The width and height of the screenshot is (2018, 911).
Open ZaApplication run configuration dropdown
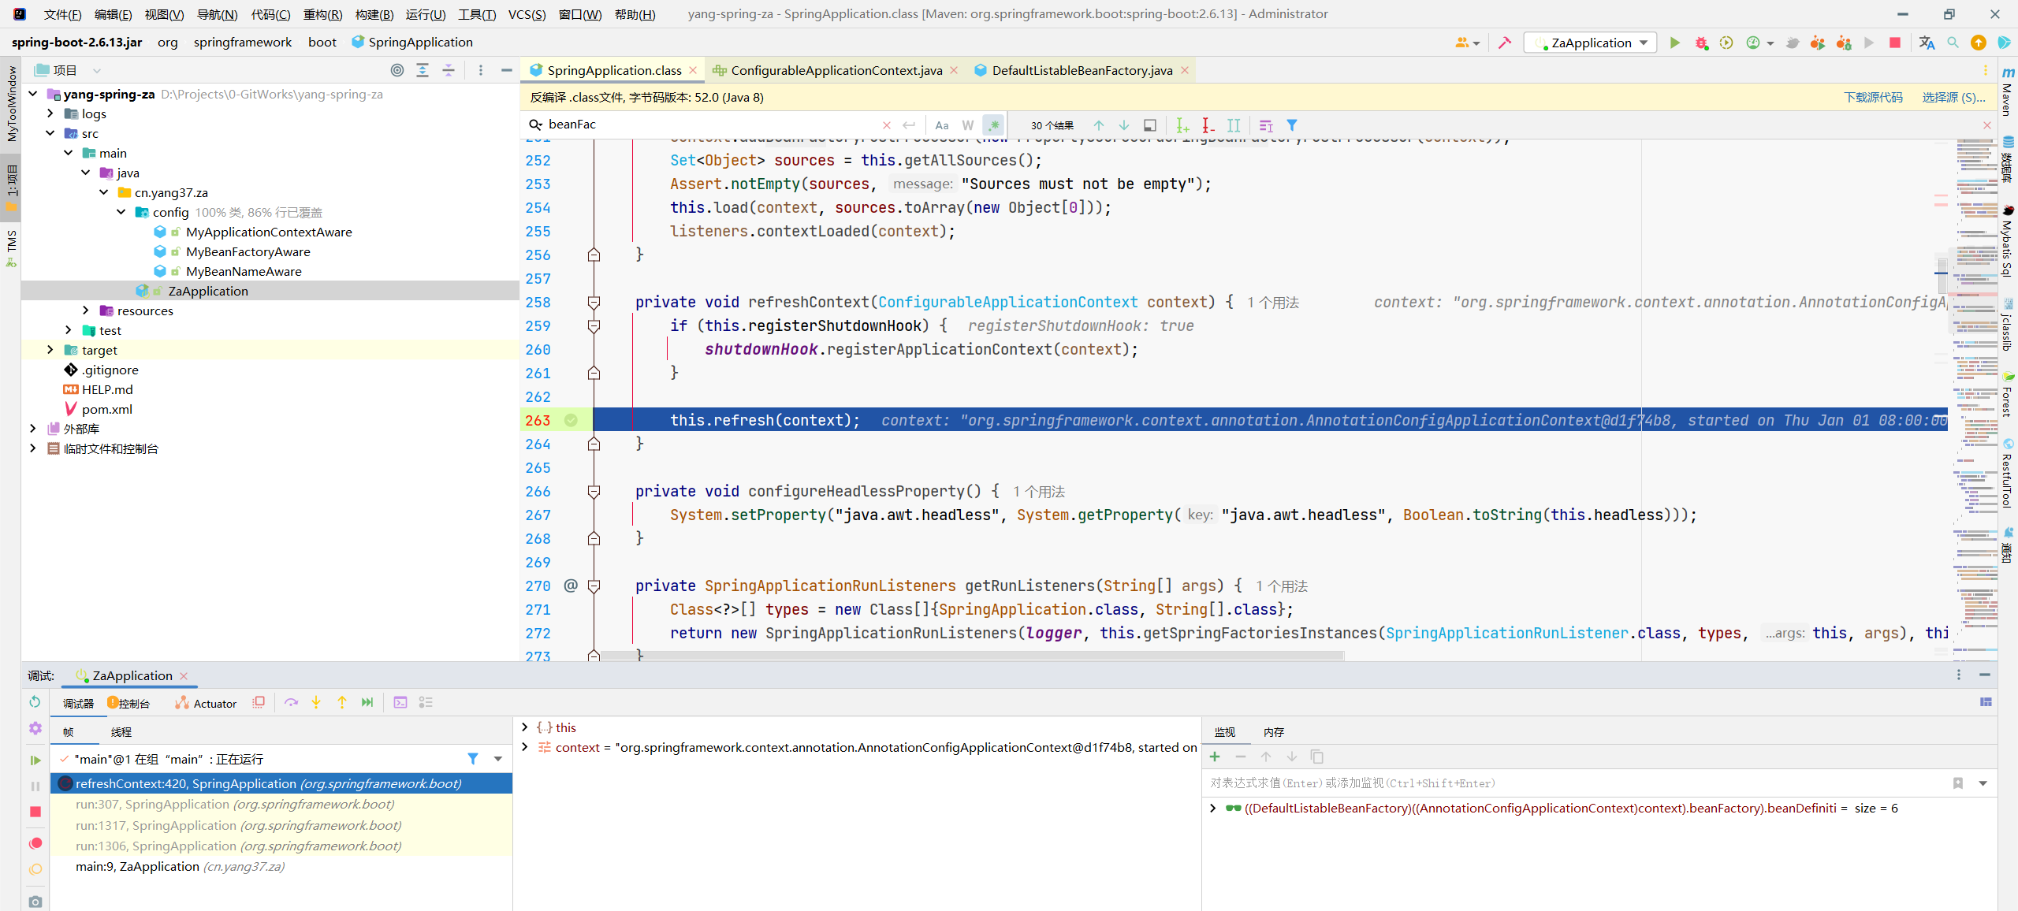[x=1591, y=43]
